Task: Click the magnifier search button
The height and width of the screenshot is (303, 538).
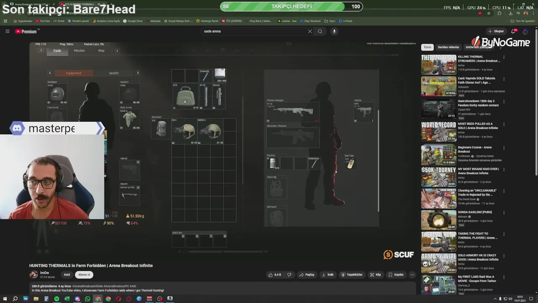Action: click(x=320, y=31)
